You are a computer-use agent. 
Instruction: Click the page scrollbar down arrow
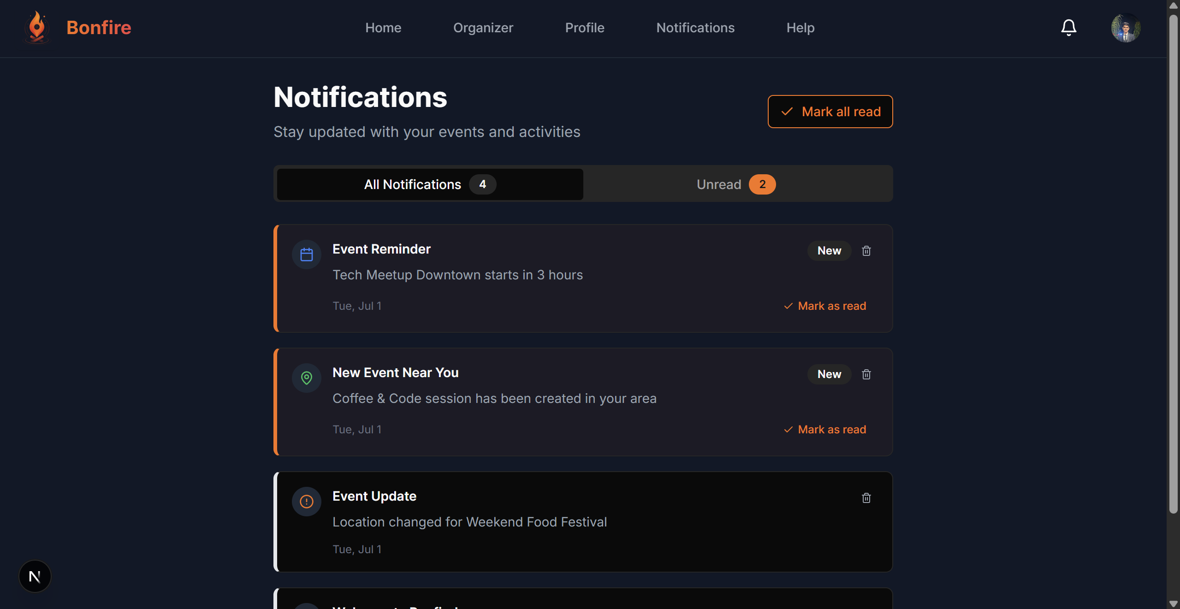click(1173, 603)
